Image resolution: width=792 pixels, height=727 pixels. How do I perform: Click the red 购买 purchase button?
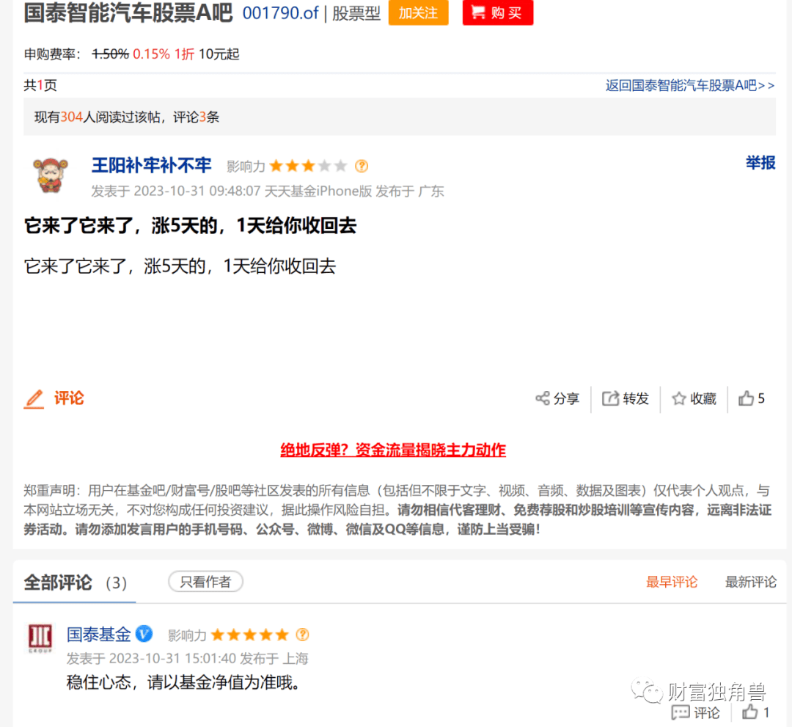[x=497, y=12]
